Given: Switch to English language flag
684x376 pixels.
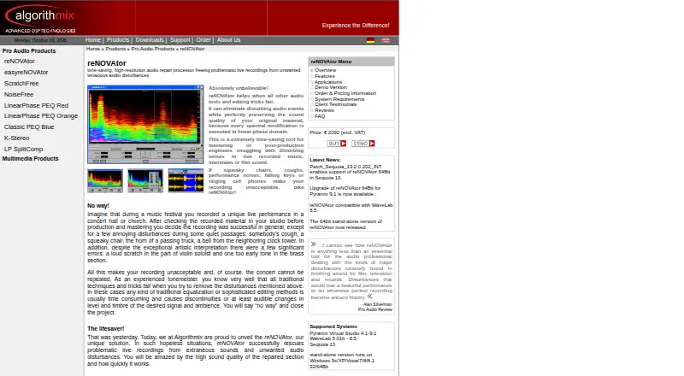Looking at the screenshot, I should point(386,40).
